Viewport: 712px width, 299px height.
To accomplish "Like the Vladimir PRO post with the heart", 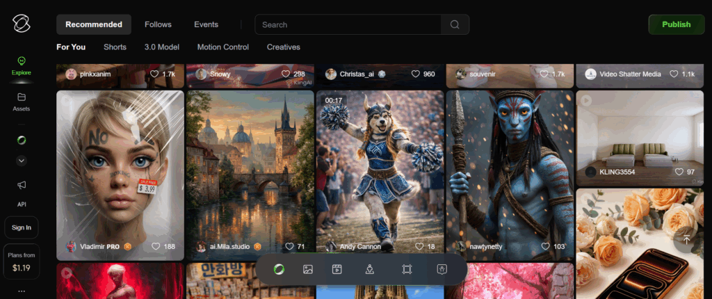I will click(155, 246).
